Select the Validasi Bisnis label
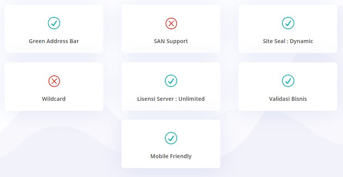 point(288,99)
